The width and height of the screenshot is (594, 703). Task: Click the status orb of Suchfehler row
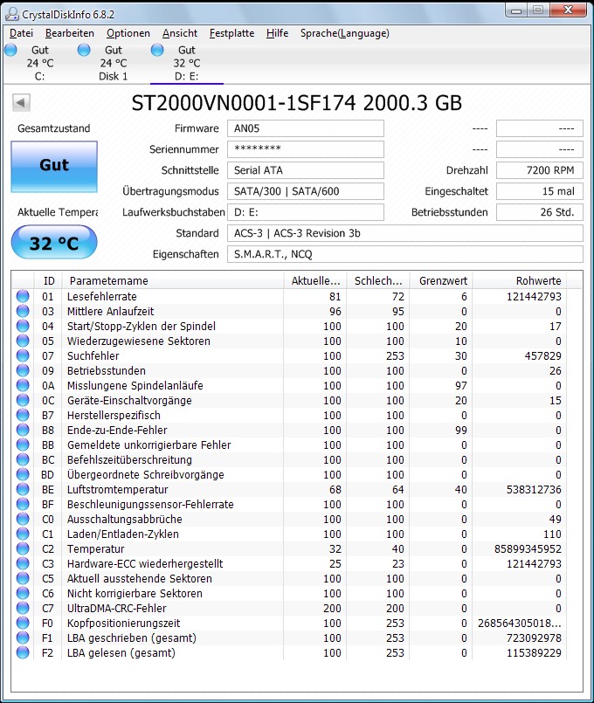click(23, 355)
